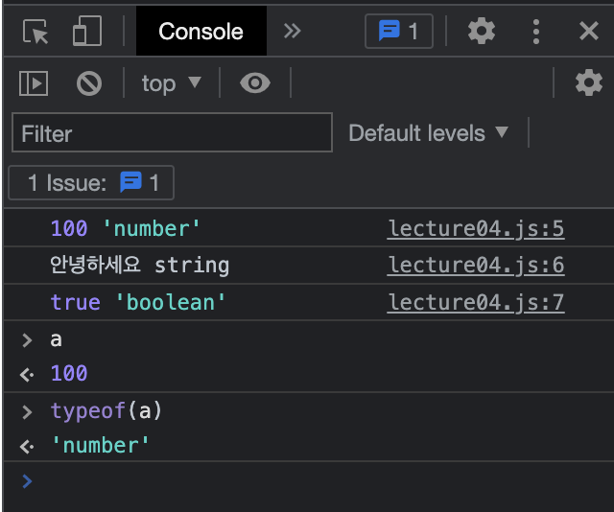Click in the Filter input field
Screen dimensions: 614x512
[173, 133]
